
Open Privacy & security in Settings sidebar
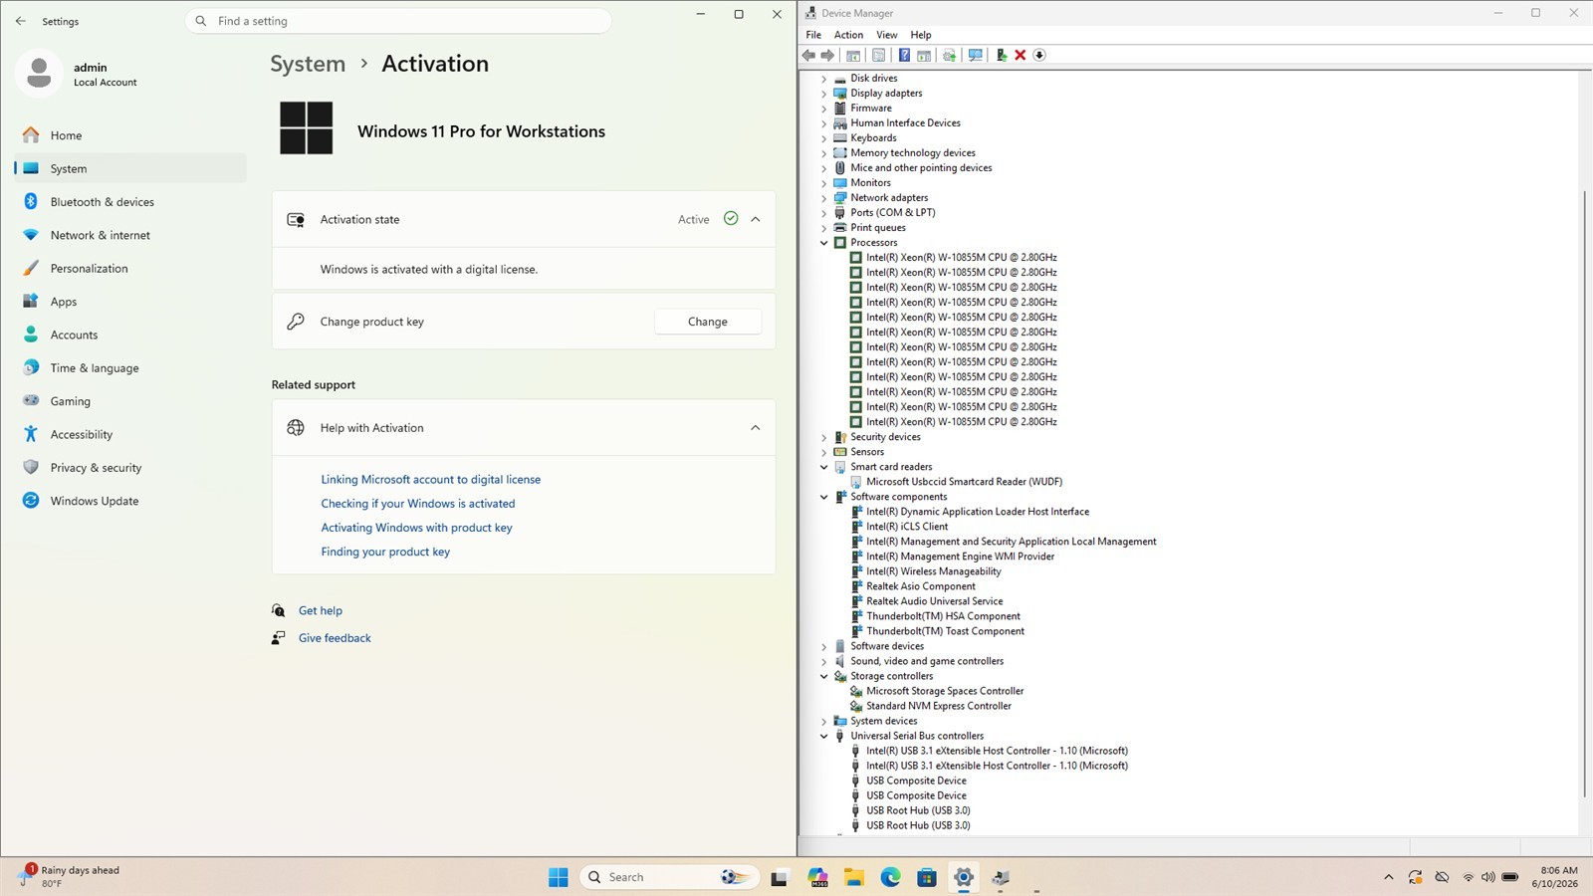click(x=130, y=468)
